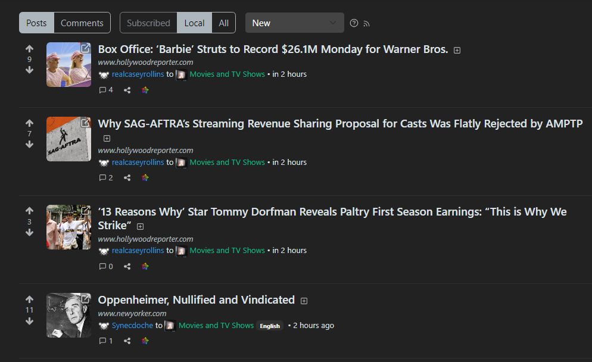Open Movies and TV Shows community on SAG-AFTRA post
This screenshot has width=592, height=362.
pyautogui.click(x=227, y=162)
